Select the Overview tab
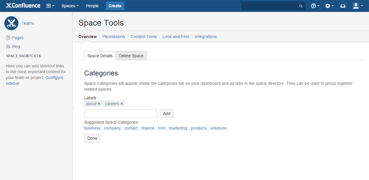This screenshot has width=369, height=180. pyautogui.click(x=88, y=36)
